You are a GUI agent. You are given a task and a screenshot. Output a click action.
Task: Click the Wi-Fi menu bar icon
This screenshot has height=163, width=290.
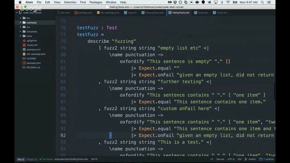[228, 2]
